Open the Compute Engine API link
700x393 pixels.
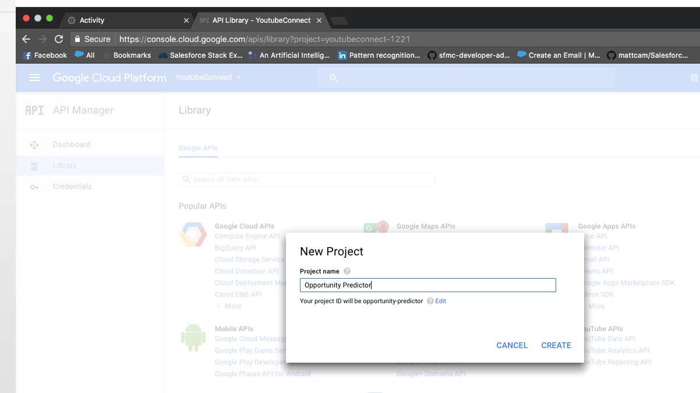pos(248,236)
